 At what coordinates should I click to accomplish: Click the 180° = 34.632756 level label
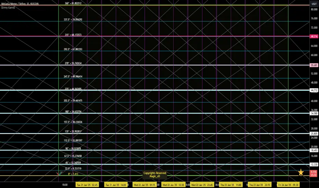coord(73,111)
